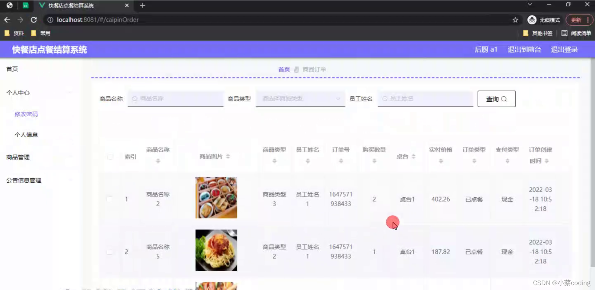Sort by the 购买数量 column sort arrows

pos(374,161)
